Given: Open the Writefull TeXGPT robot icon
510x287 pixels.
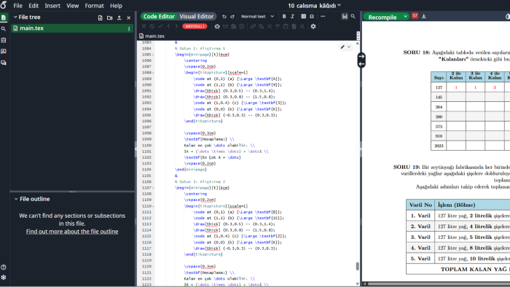Looking at the screenshot, I should click(x=217, y=26).
